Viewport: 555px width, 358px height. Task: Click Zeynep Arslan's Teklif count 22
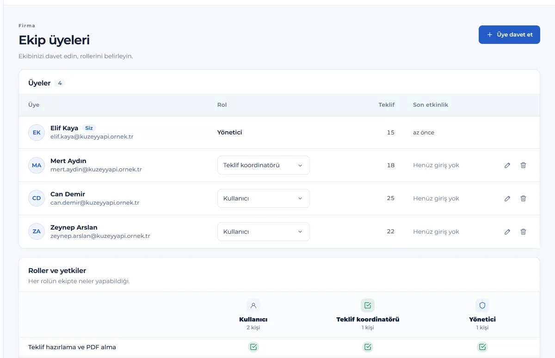tap(391, 232)
